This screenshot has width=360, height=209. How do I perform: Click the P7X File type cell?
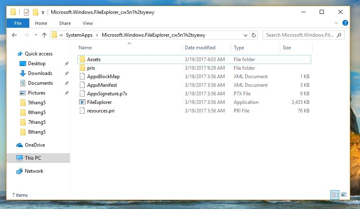click(242, 93)
